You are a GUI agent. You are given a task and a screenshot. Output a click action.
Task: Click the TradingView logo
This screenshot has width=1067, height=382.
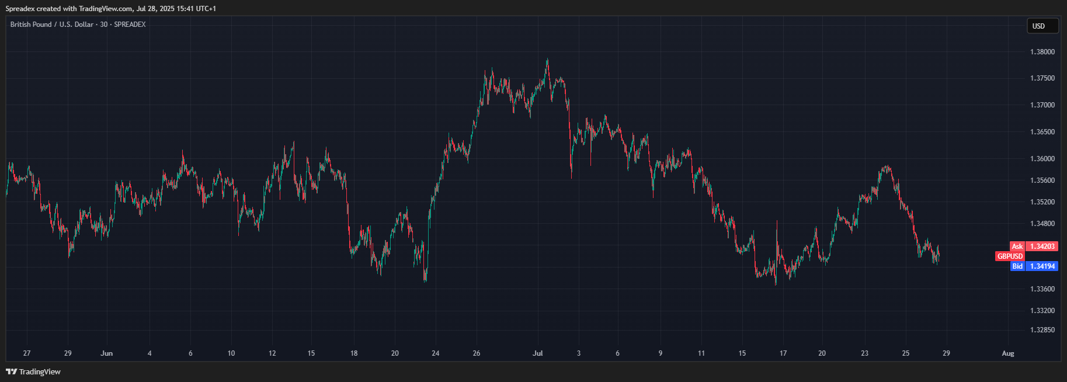click(x=33, y=371)
